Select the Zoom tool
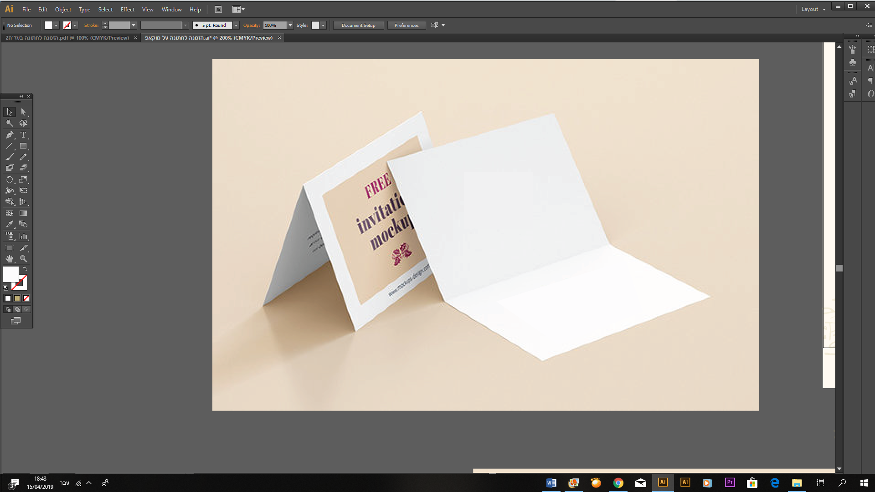 24,259
